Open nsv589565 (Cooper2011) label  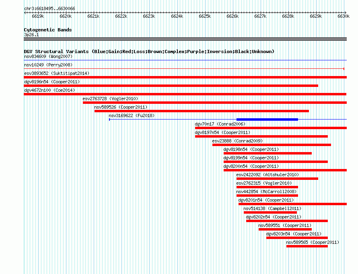pyautogui.click(x=313, y=242)
